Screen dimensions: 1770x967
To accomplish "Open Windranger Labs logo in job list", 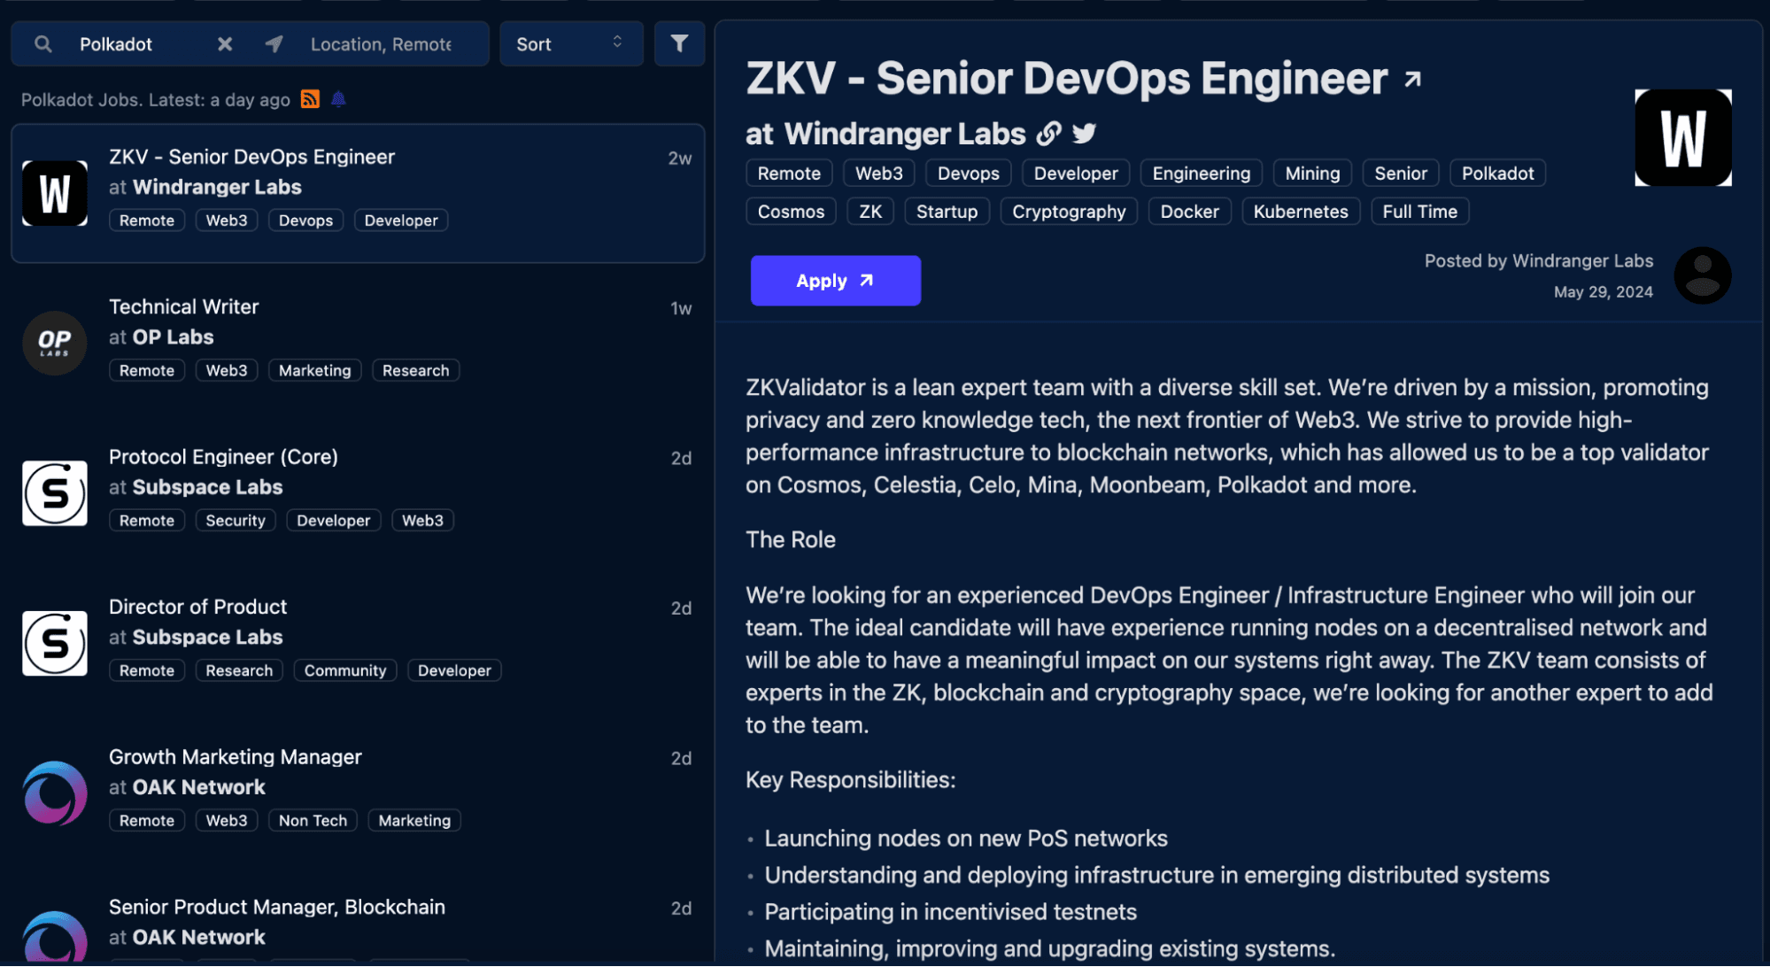I will [x=55, y=193].
